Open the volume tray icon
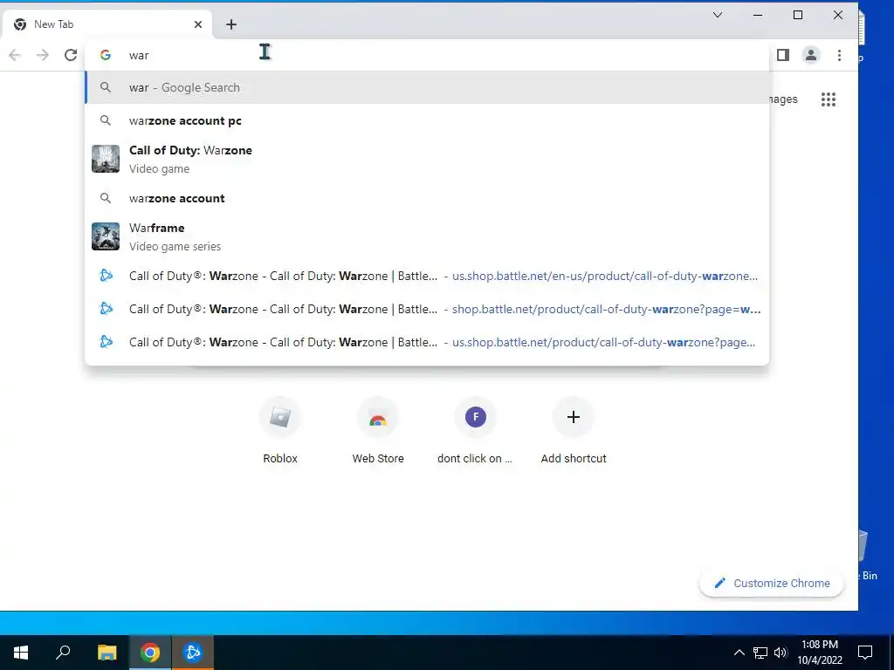This screenshot has height=670, width=894. (x=781, y=653)
